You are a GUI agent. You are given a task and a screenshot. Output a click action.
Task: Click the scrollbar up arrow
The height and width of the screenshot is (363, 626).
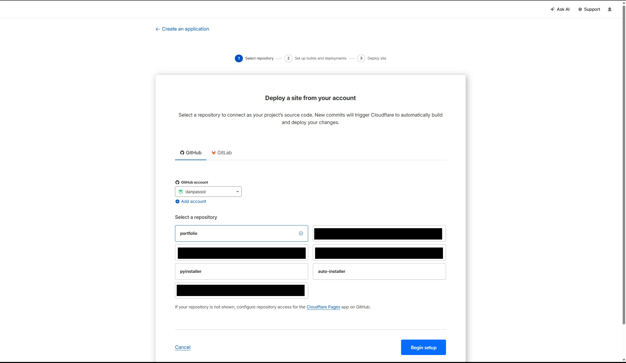point(624,3)
